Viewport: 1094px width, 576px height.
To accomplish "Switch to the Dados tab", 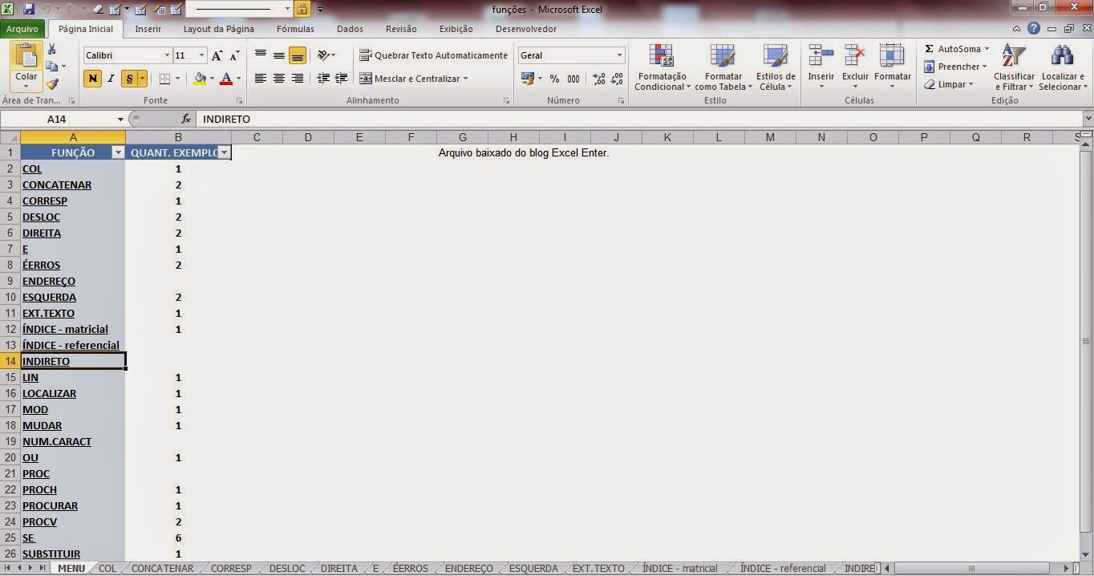I will click(350, 29).
